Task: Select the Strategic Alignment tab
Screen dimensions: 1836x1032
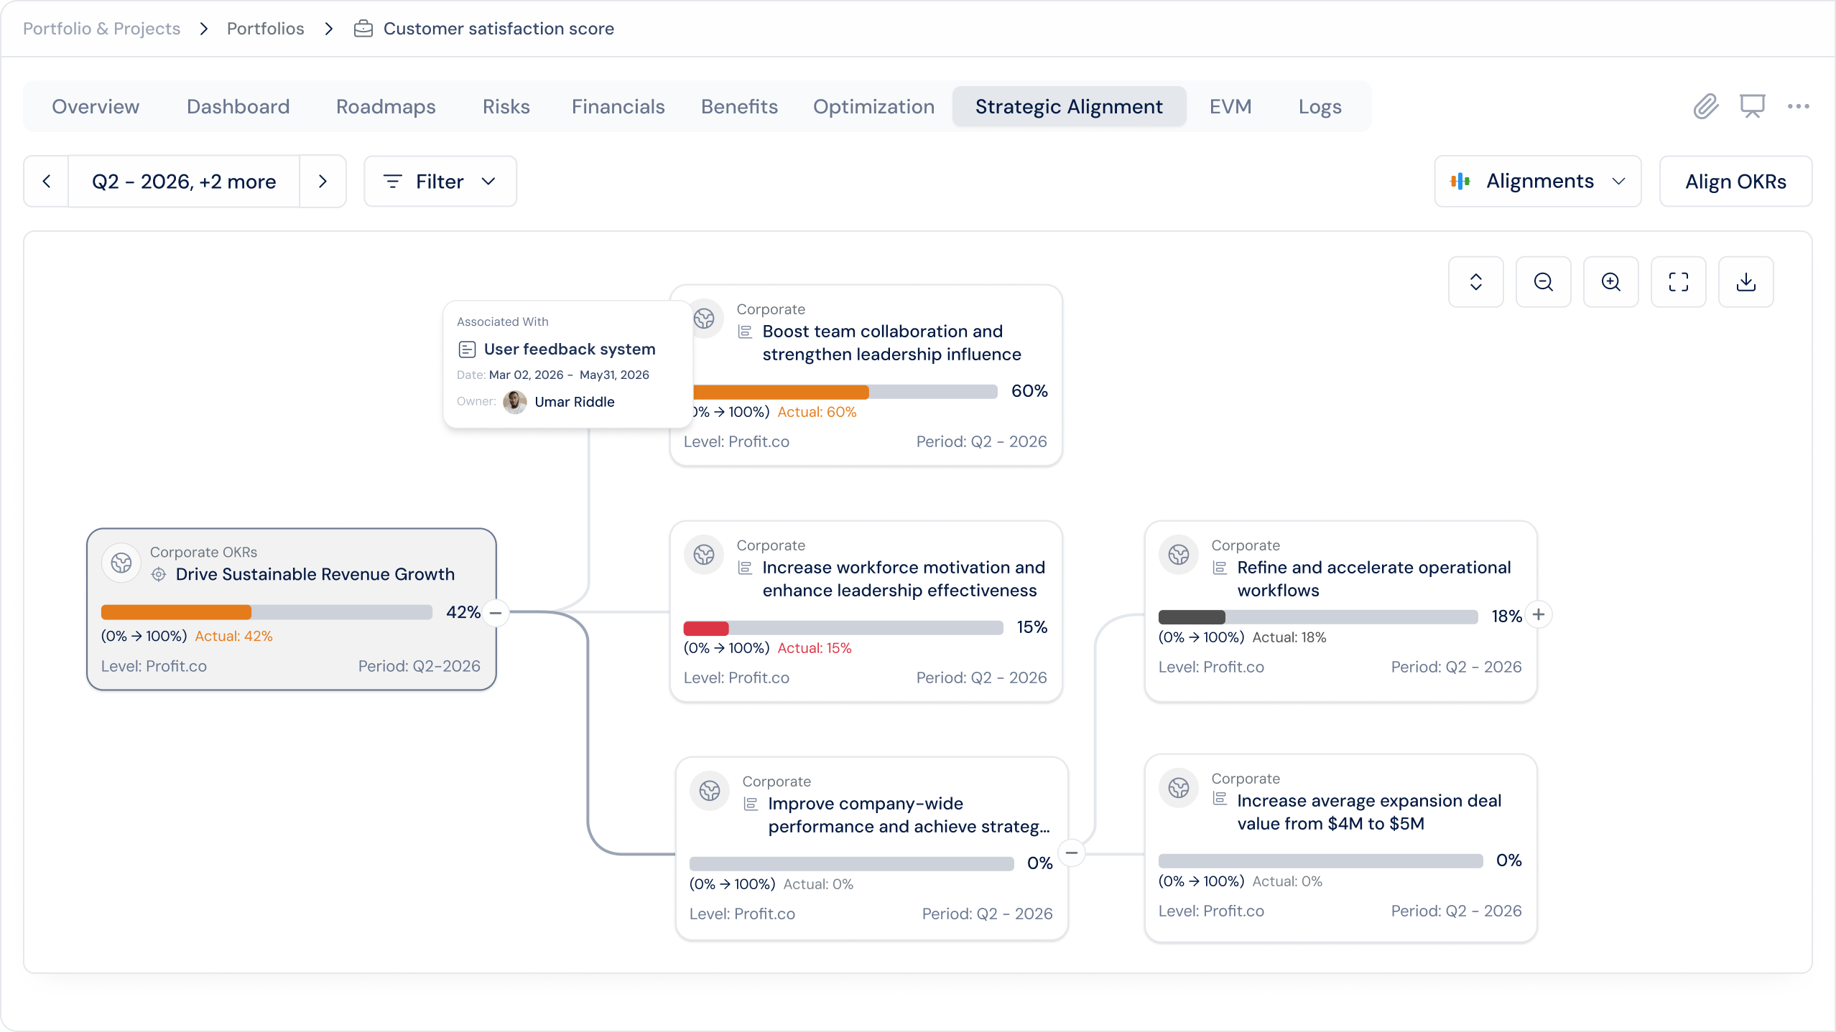Action: pos(1069,107)
